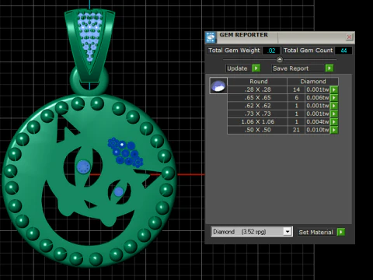This screenshot has width=373, height=280.
Task: Click the Save Report label
Action: (291, 68)
